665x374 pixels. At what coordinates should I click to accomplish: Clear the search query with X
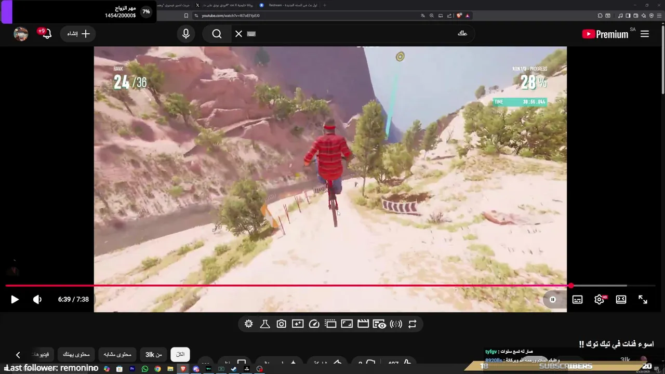238,34
